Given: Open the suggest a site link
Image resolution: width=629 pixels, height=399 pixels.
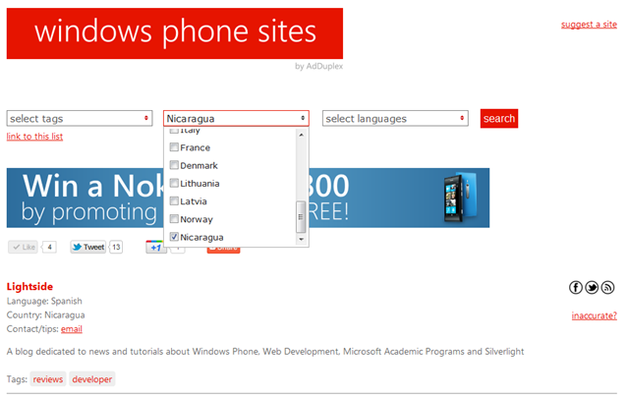Looking at the screenshot, I should [589, 25].
